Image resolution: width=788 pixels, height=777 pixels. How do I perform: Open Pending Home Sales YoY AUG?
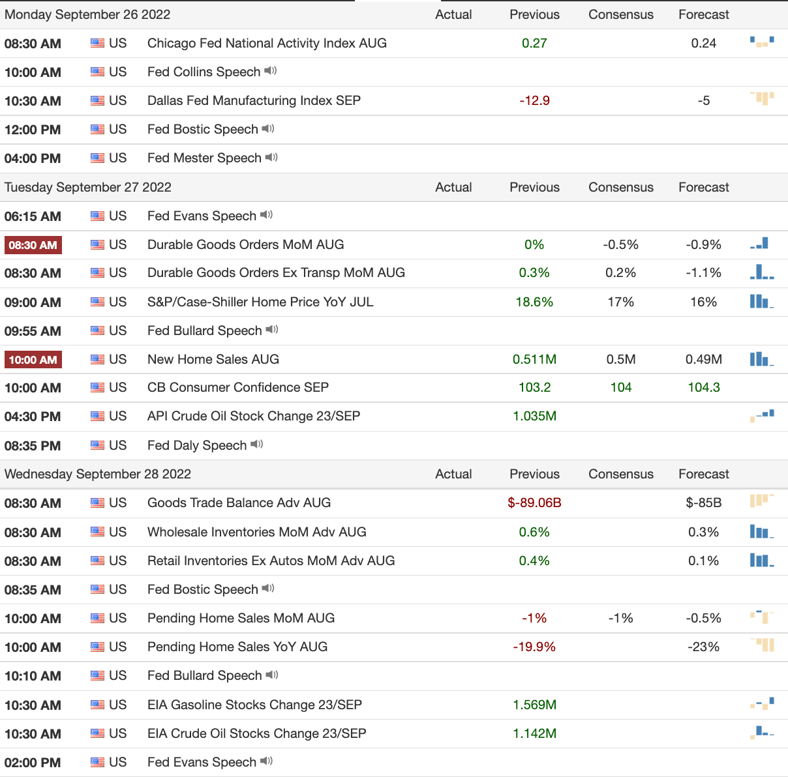click(x=237, y=647)
